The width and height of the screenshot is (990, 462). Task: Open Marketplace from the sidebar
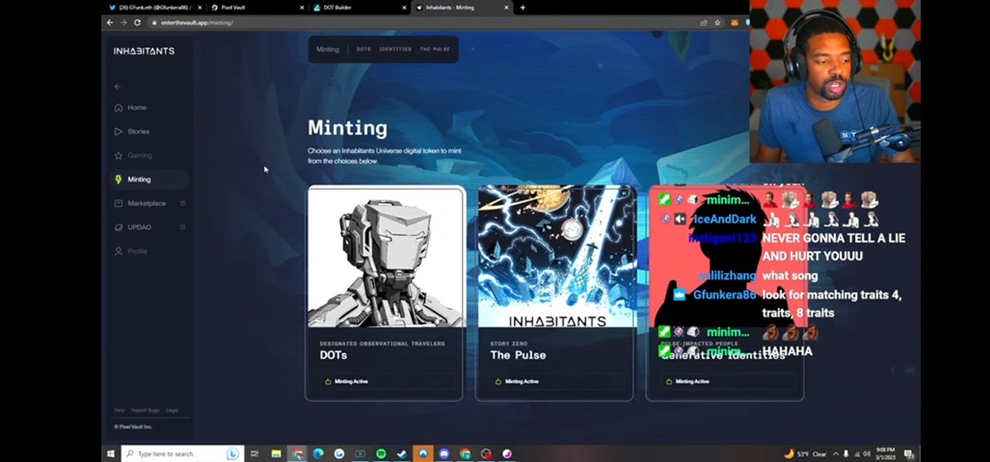(140, 203)
